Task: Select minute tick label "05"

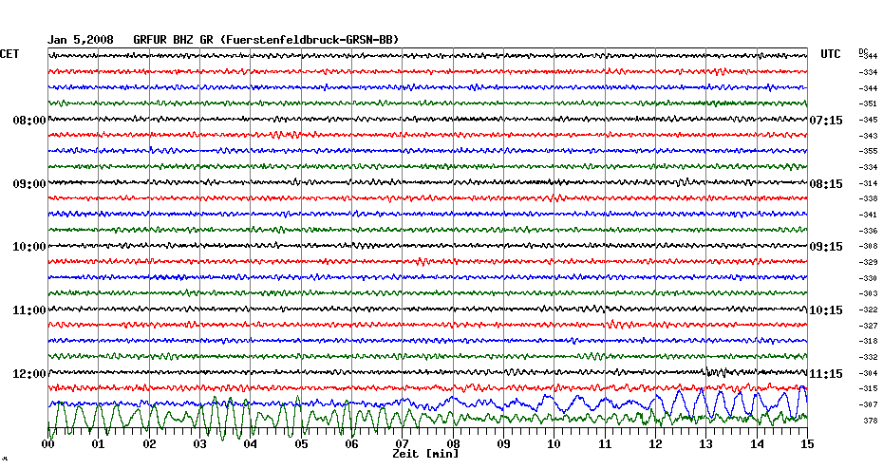Action: click(x=301, y=443)
